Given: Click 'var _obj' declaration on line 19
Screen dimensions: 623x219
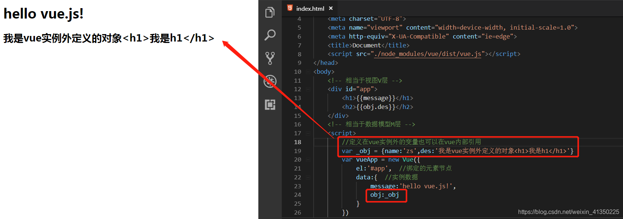Looking at the screenshot, I should point(356,151).
